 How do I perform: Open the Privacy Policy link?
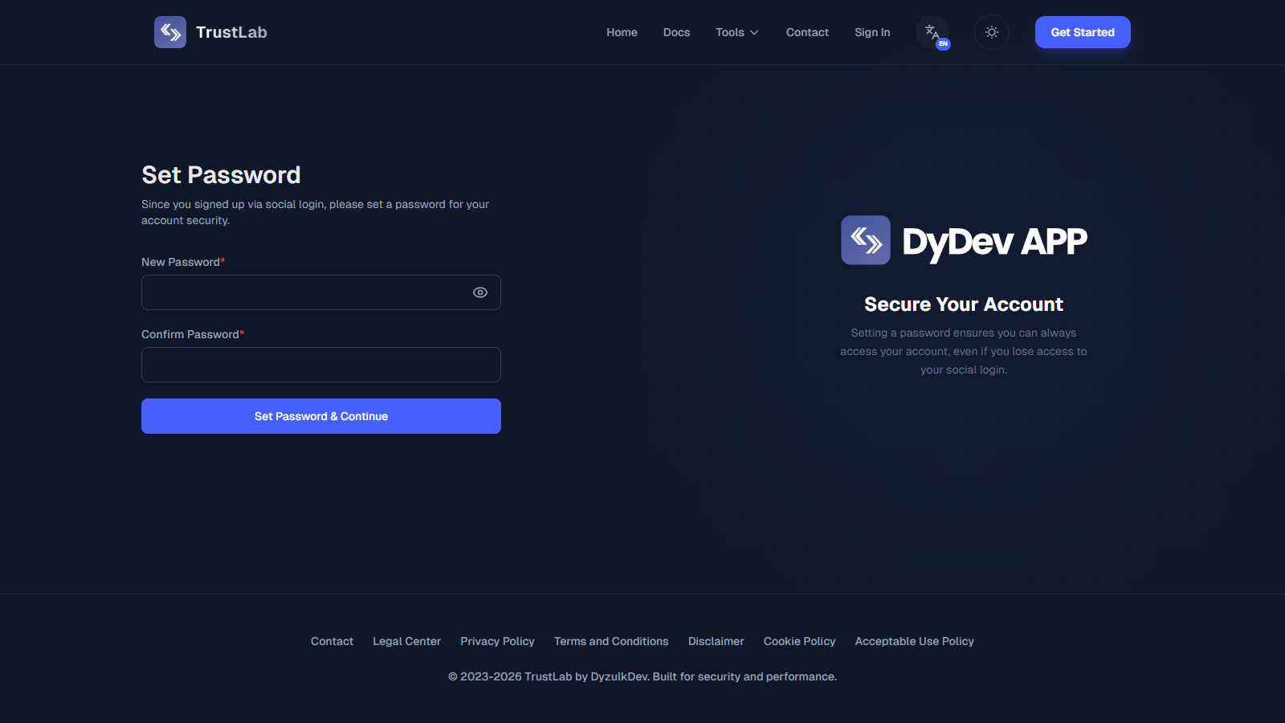pos(497,641)
